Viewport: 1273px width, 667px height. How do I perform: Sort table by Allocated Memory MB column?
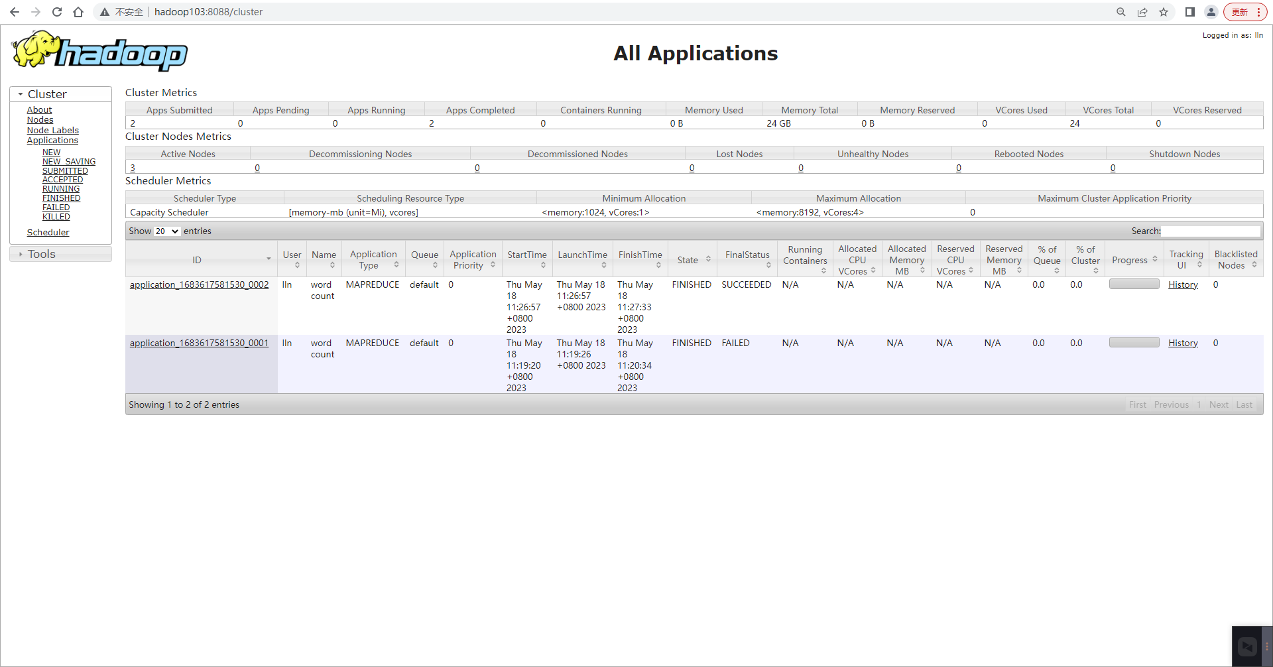pyautogui.click(x=906, y=260)
